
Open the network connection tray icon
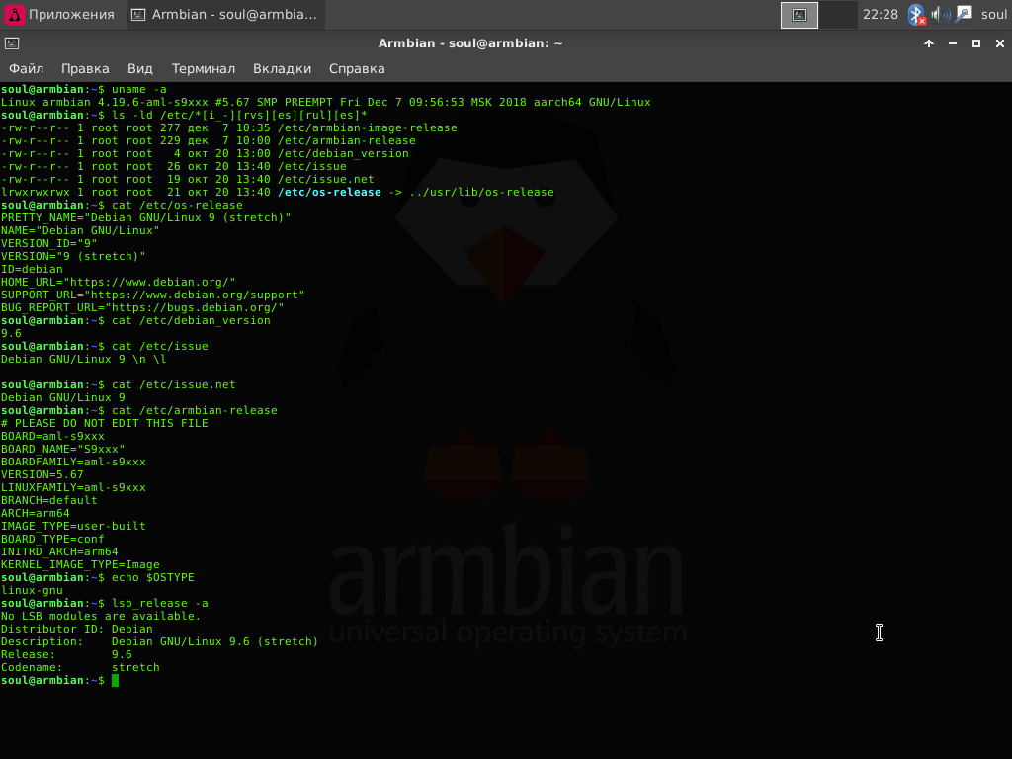[965, 14]
